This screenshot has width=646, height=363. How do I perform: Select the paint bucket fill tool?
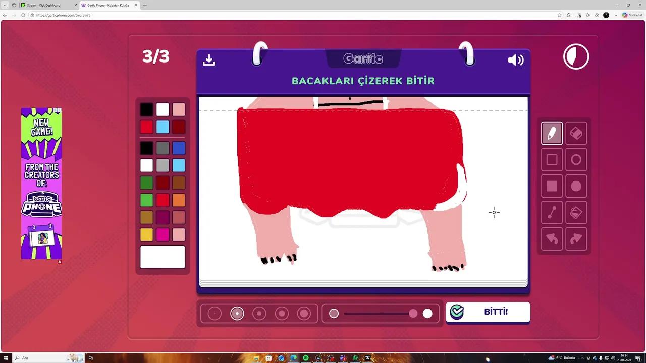576,213
